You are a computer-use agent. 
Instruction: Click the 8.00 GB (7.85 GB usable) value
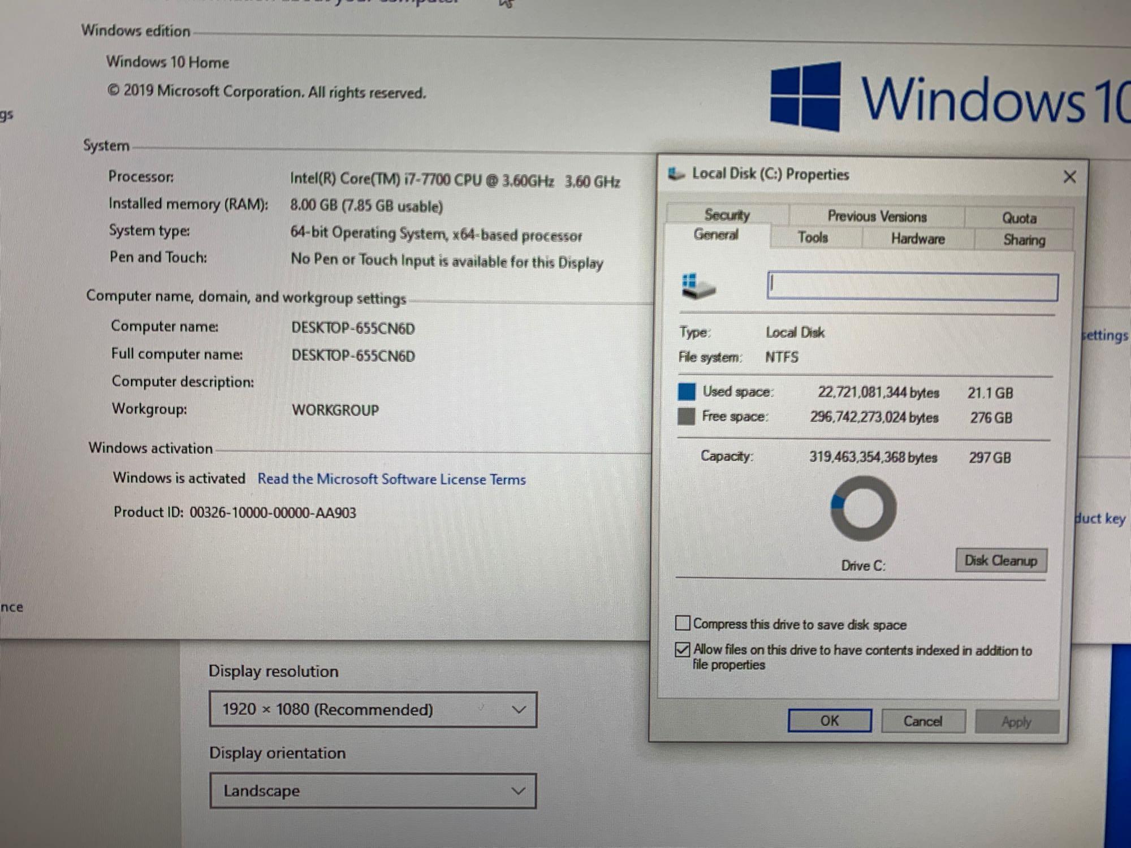click(366, 206)
